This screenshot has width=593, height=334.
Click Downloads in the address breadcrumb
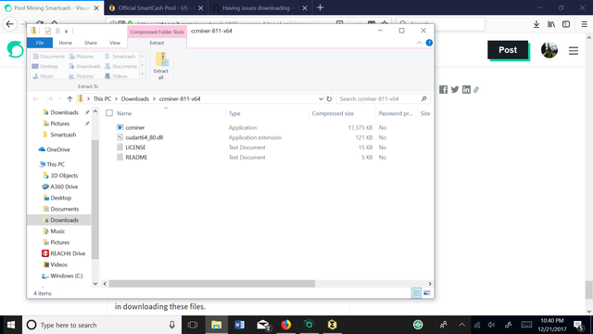[x=135, y=99]
